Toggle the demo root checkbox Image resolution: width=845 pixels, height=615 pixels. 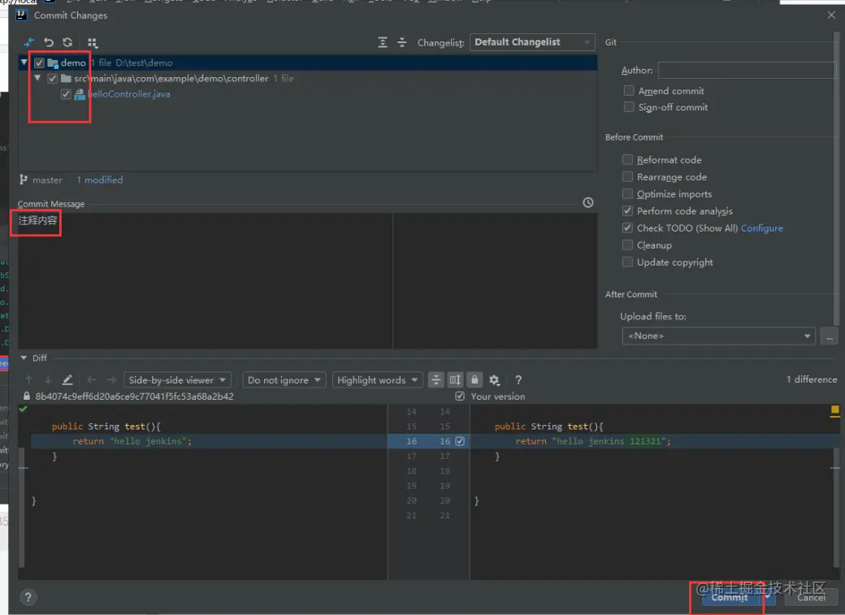(x=39, y=63)
